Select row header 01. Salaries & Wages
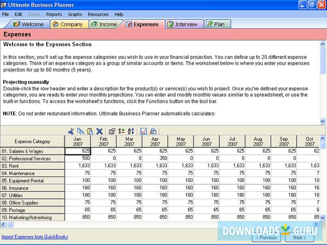The width and height of the screenshot is (327, 245). click(33, 151)
